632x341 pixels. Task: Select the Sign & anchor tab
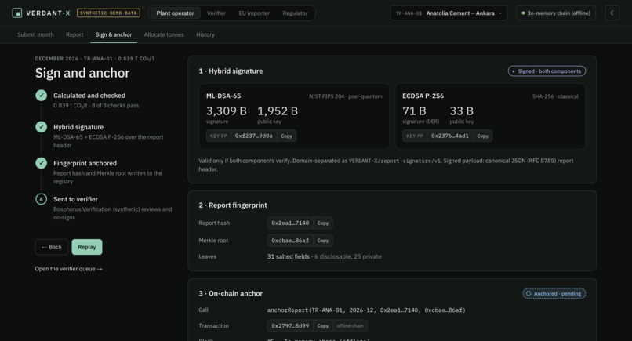[114, 34]
